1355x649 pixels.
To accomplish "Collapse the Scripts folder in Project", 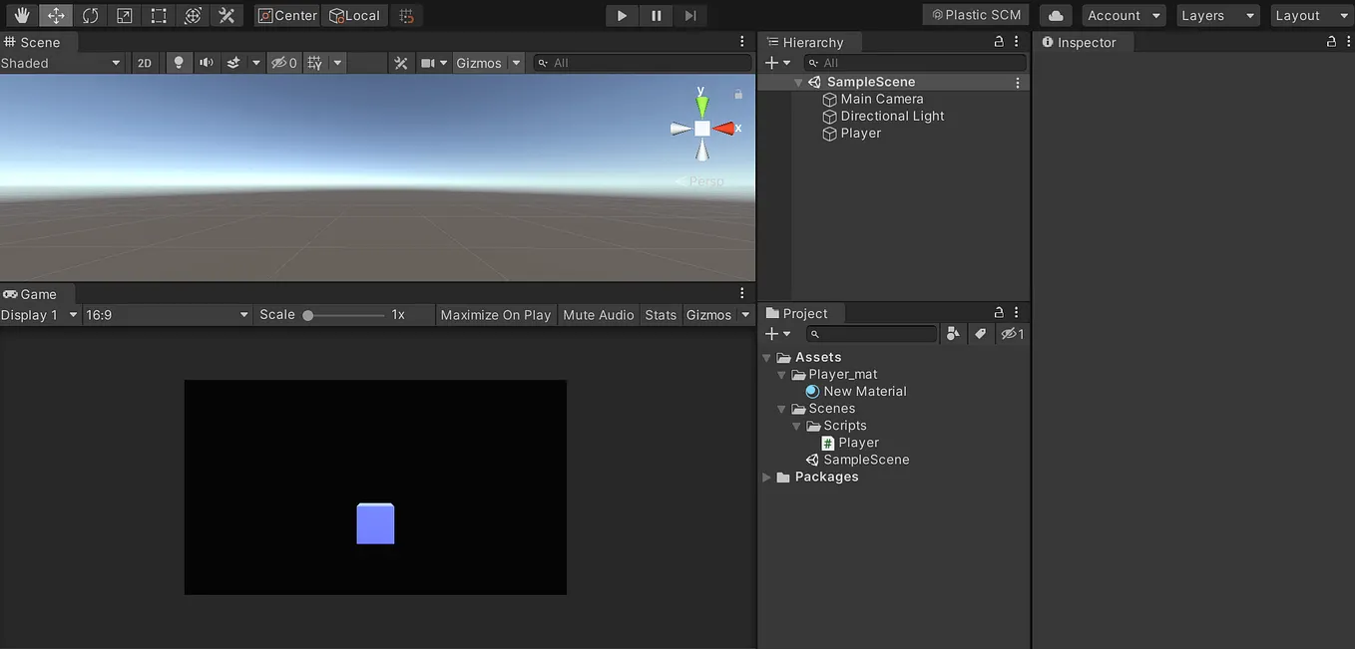I will [796, 425].
